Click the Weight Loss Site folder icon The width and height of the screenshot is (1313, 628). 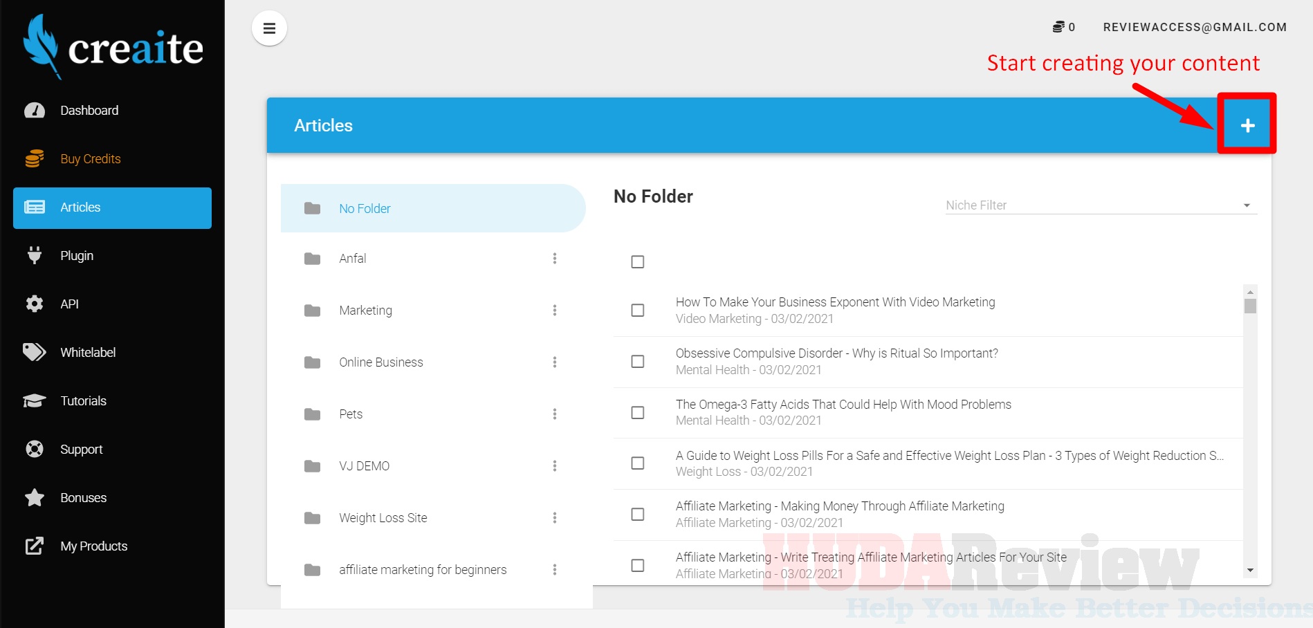(313, 518)
